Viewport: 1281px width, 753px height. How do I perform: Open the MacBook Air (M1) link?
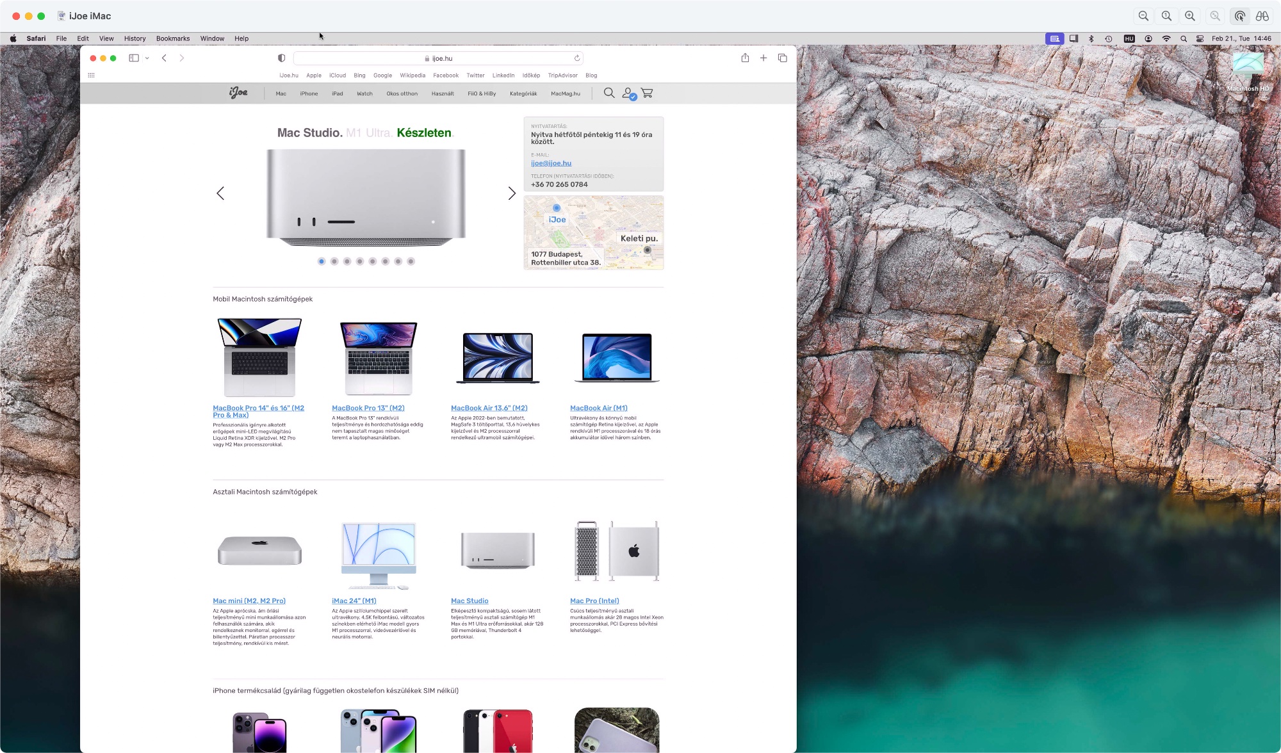[x=599, y=408]
